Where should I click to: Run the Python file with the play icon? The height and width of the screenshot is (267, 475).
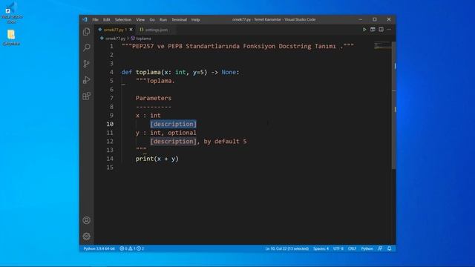[364, 30]
